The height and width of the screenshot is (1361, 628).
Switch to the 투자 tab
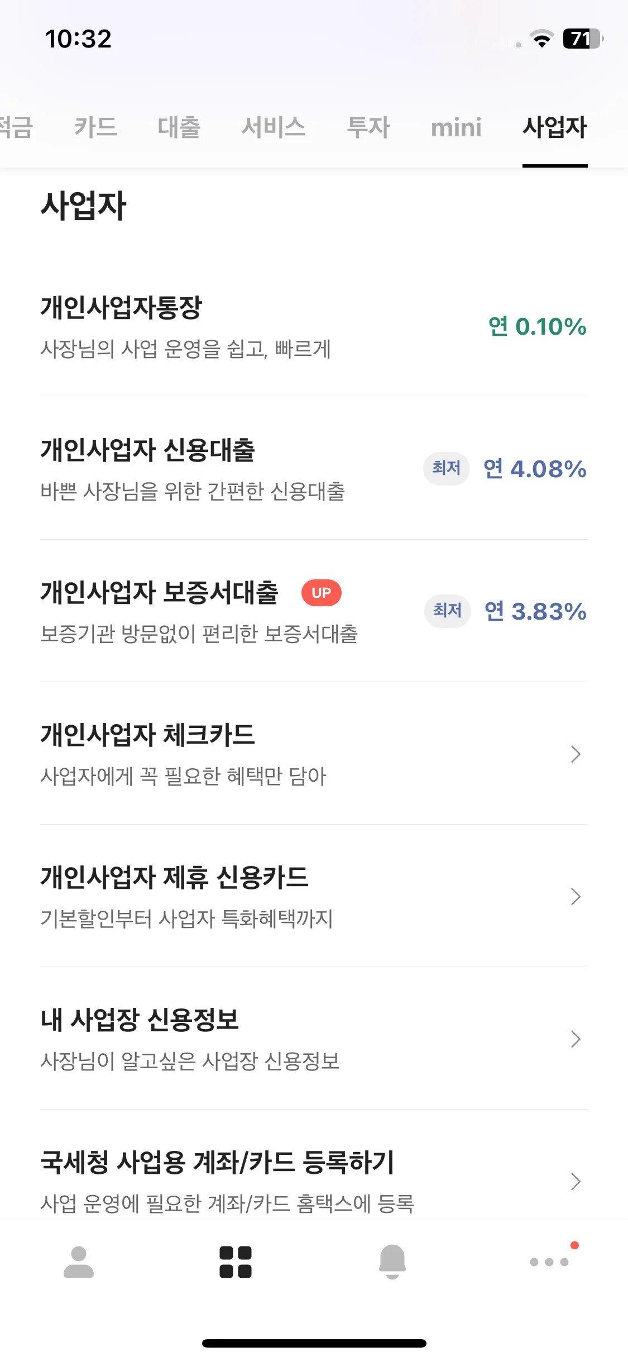click(x=368, y=127)
